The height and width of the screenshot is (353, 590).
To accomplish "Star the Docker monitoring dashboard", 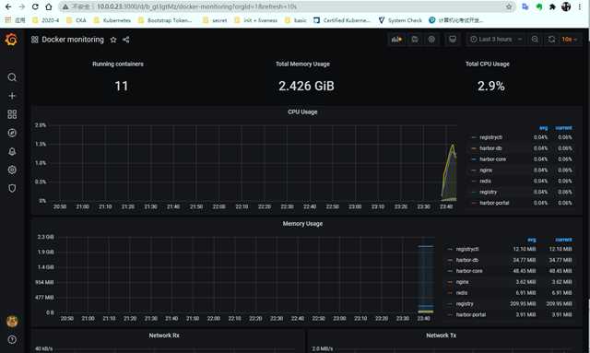I will [113, 40].
